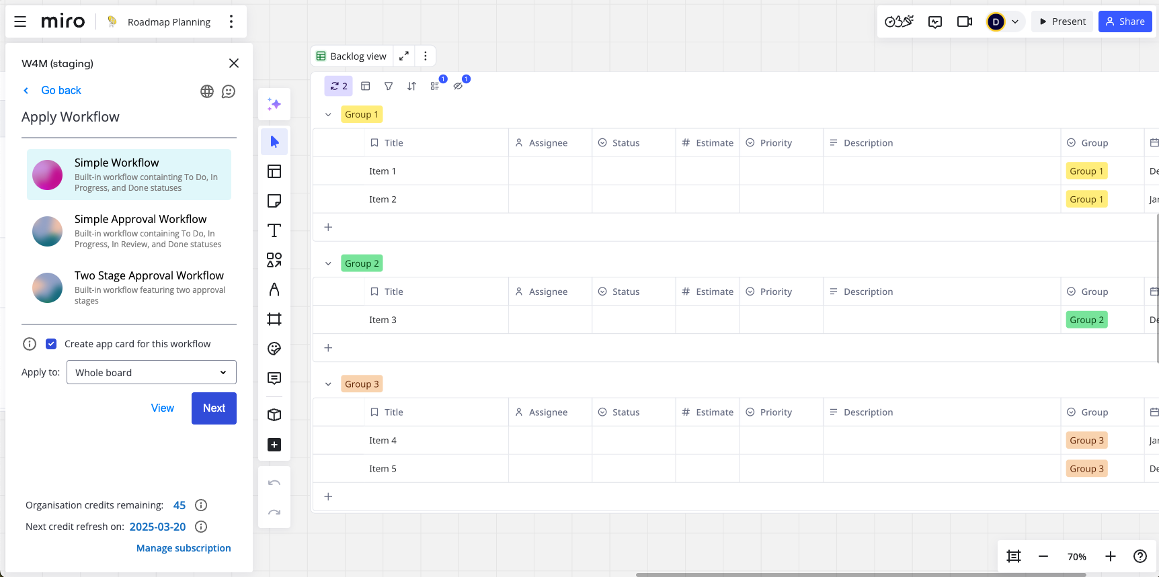Open the shapes and lines tool
Image resolution: width=1159 pixels, height=577 pixels.
coord(274,260)
